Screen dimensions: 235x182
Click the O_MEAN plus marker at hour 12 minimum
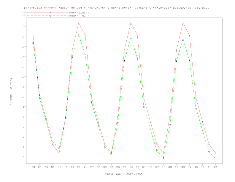click(59, 153)
